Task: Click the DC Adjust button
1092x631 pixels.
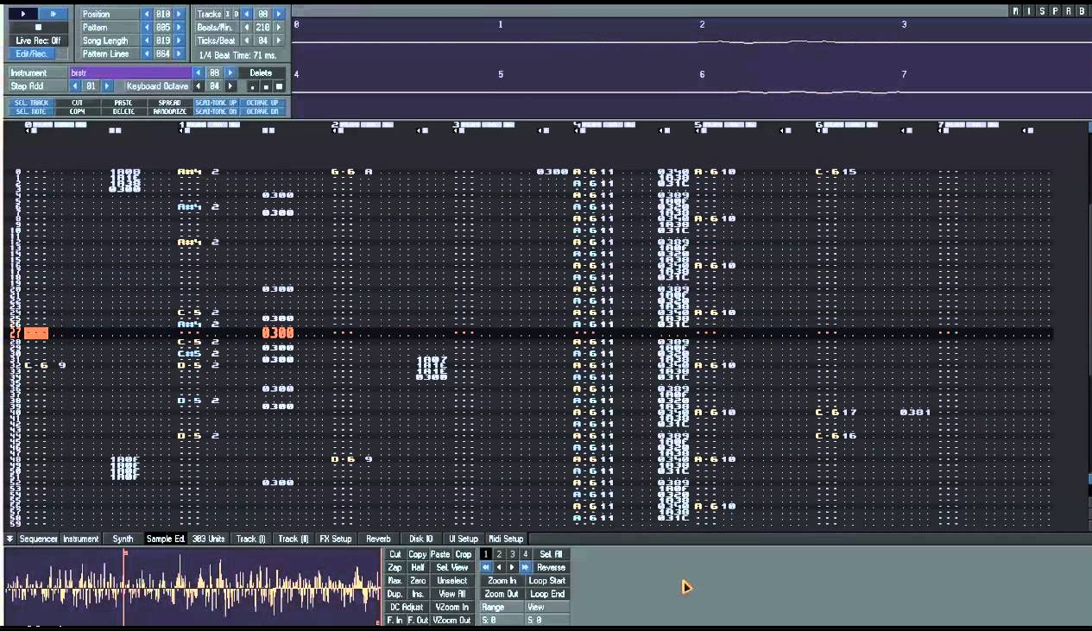Action: (x=407, y=607)
